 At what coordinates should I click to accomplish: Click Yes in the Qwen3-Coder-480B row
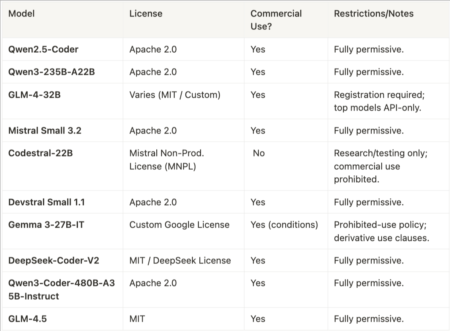coord(258,283)
